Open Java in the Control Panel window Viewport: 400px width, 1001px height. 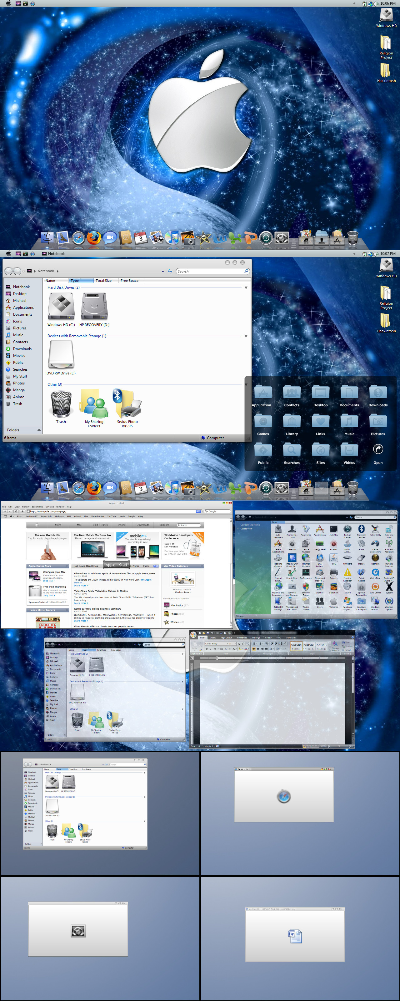(x=333, y=559)
